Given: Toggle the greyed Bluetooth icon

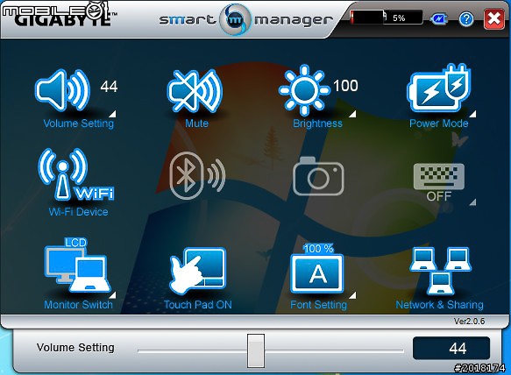Looking at the screenshot, I should coord(197,175).
